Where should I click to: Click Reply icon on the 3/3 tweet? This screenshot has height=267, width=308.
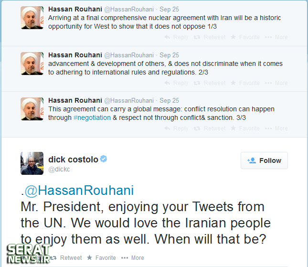(x=167, y=128)
